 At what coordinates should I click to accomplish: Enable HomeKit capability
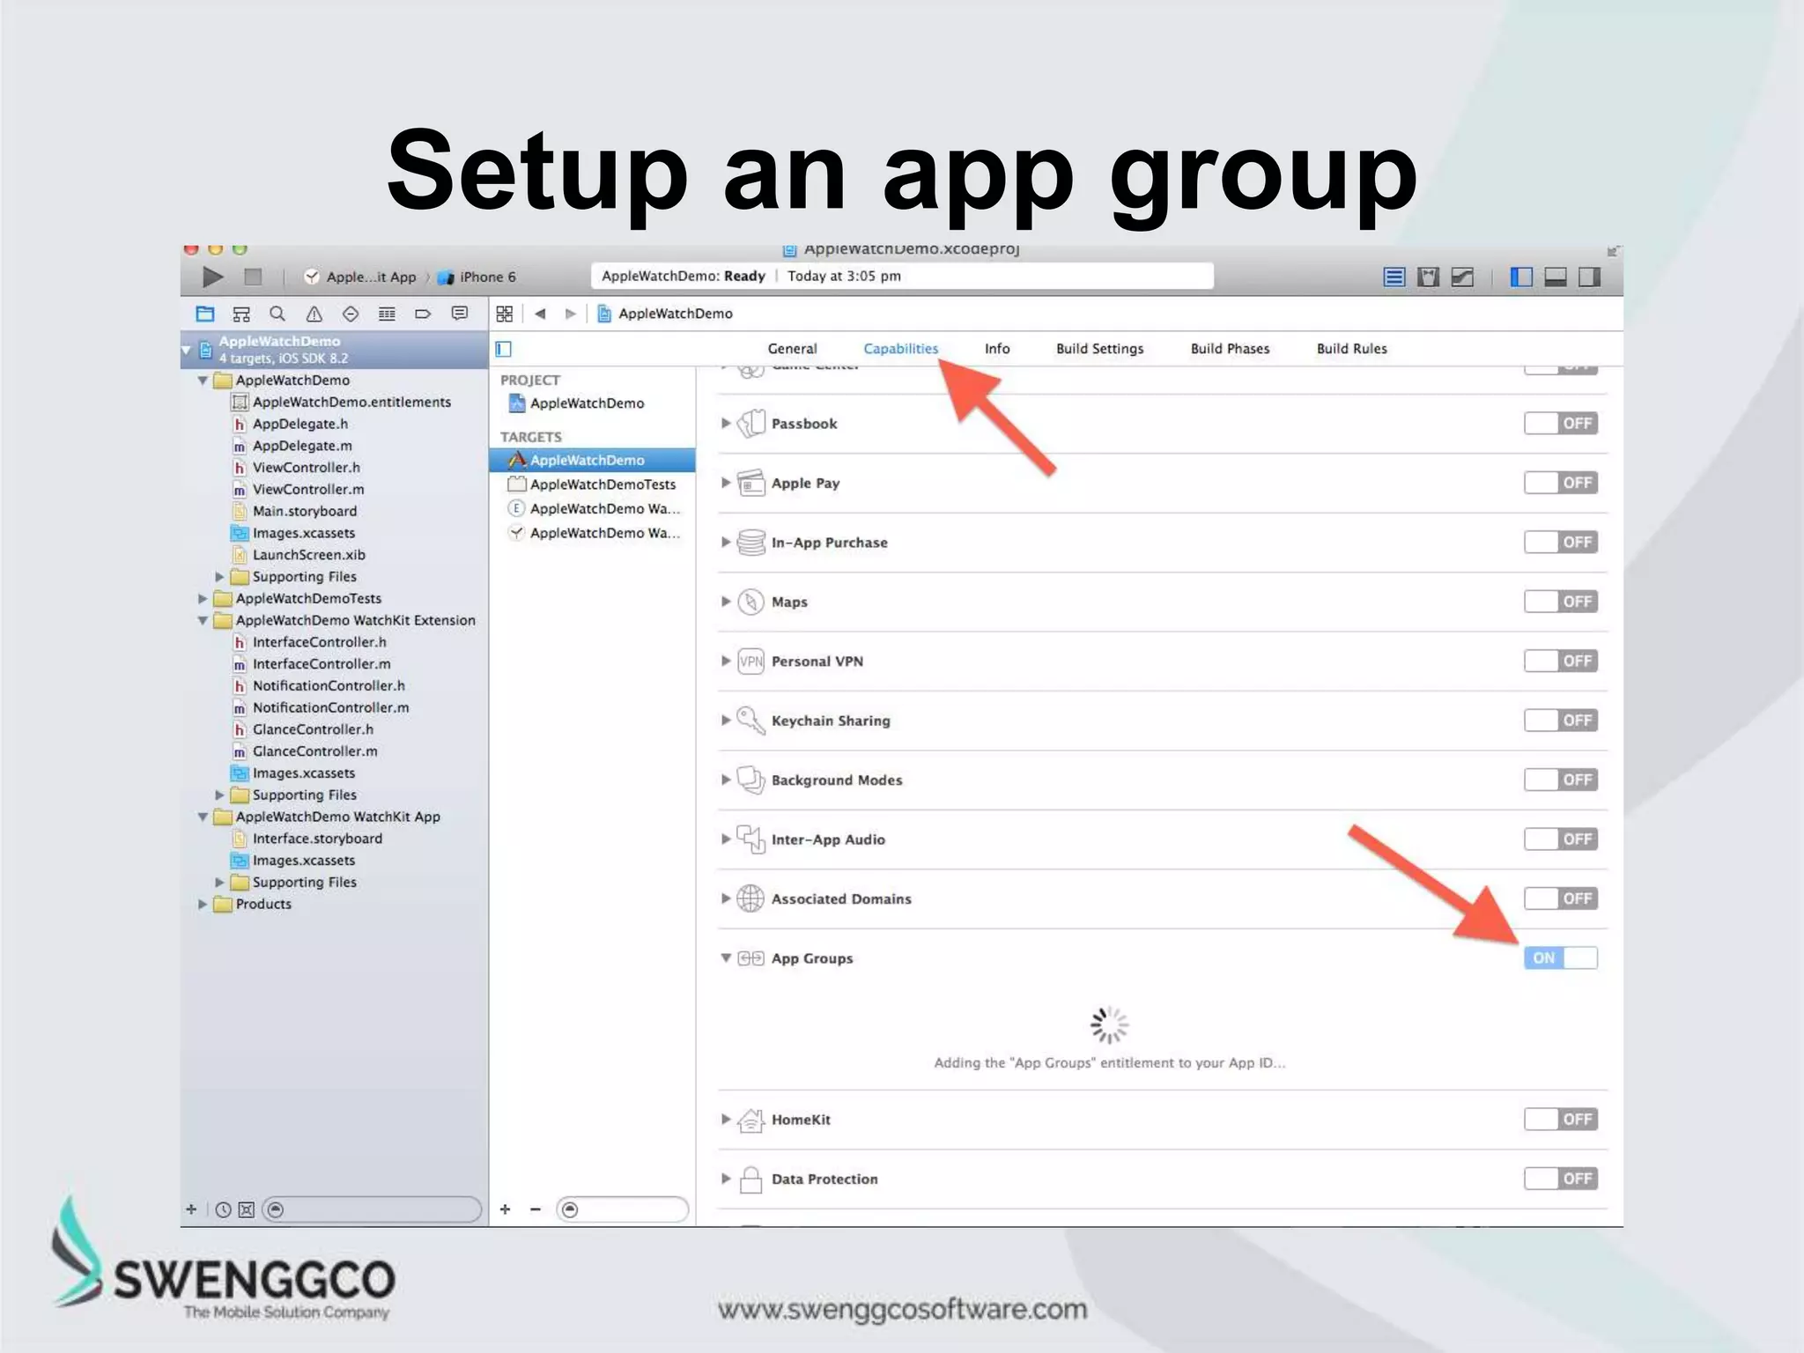point(1561,1120)
